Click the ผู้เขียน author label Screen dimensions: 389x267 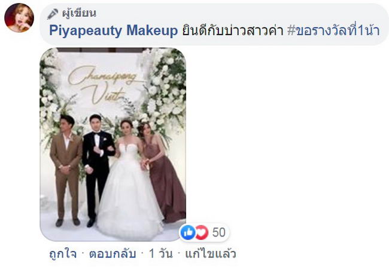[79, 13]
